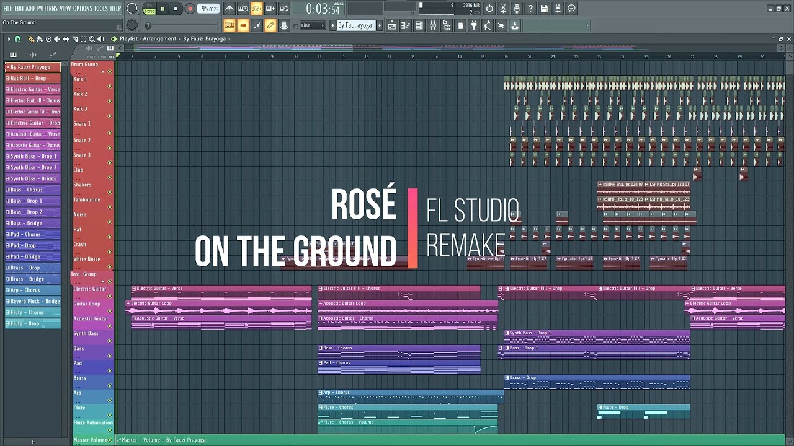Toggle overdub blend recording icon

[270, 9]
